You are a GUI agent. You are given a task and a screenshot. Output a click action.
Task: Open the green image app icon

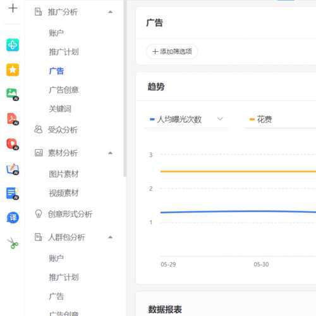13,94
